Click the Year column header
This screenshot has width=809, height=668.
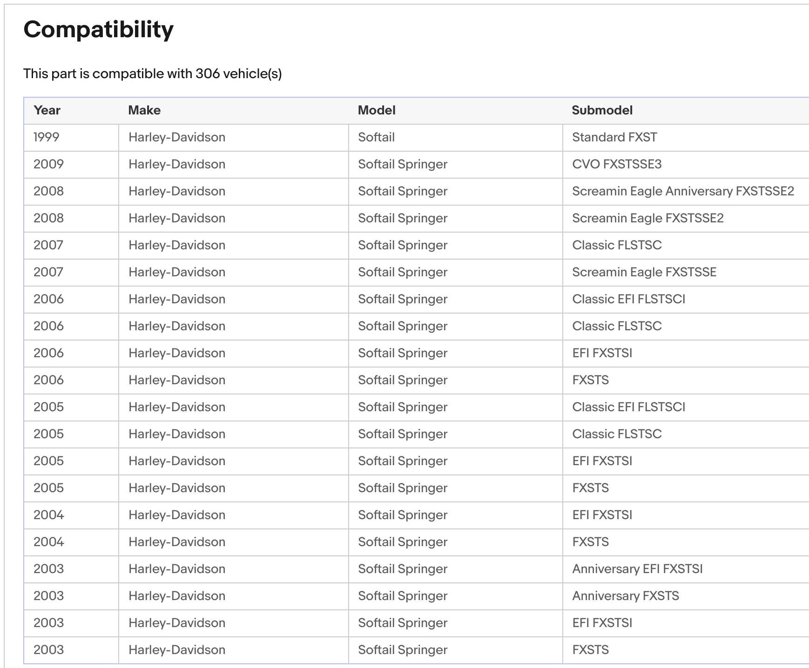47,110
